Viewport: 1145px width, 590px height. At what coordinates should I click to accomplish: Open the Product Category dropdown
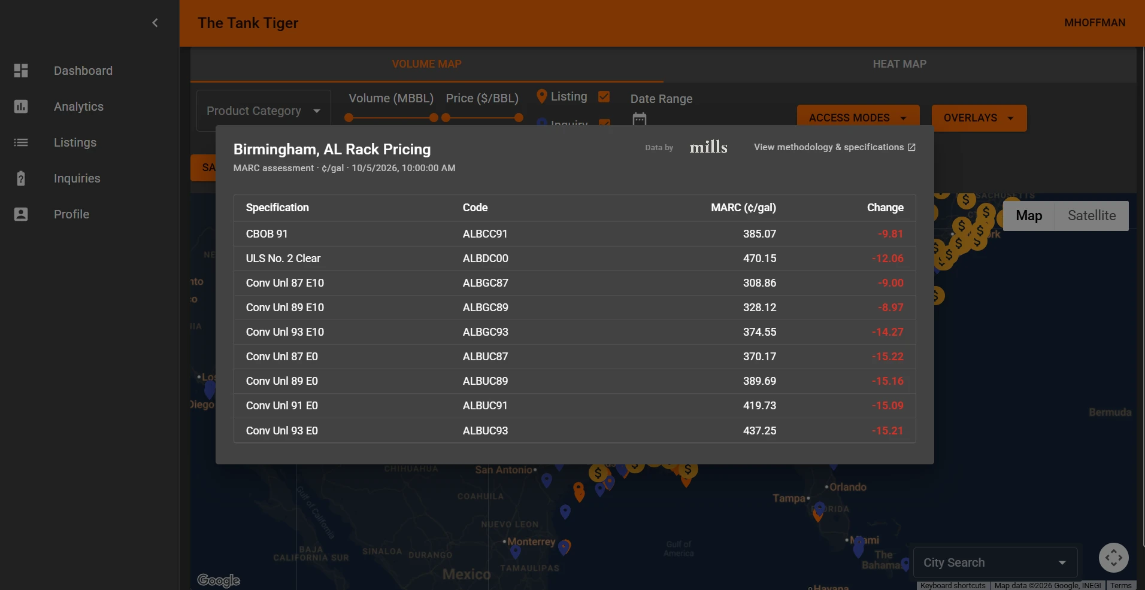[x=263, y=111]
